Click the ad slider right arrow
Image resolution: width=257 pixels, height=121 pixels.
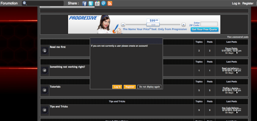tap(183, 25)
